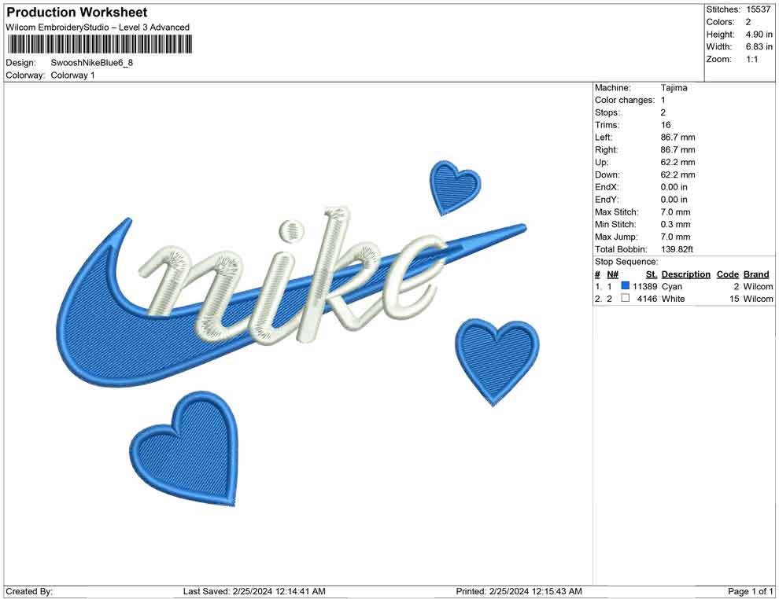Viewport: 779px width, 599px height.
Task: Click the 'Description' column header
Action: click(x=685, y=274)
